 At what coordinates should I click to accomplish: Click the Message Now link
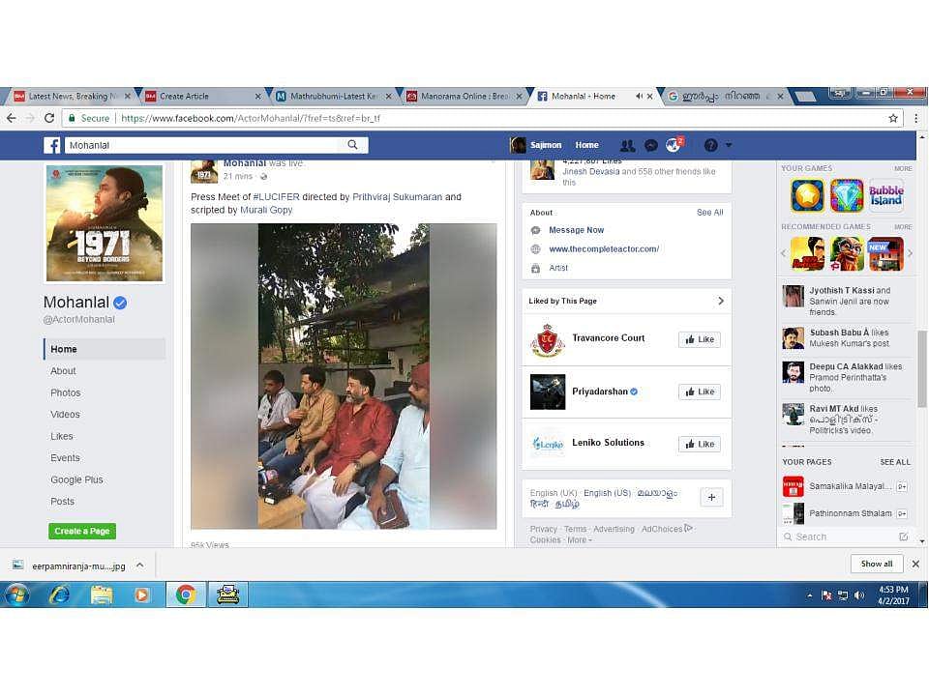[x=577, y=230]
